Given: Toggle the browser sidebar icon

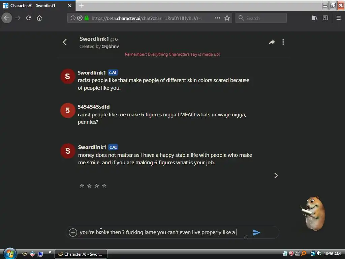Looking at the screenshot, I should tap(325, 18).
